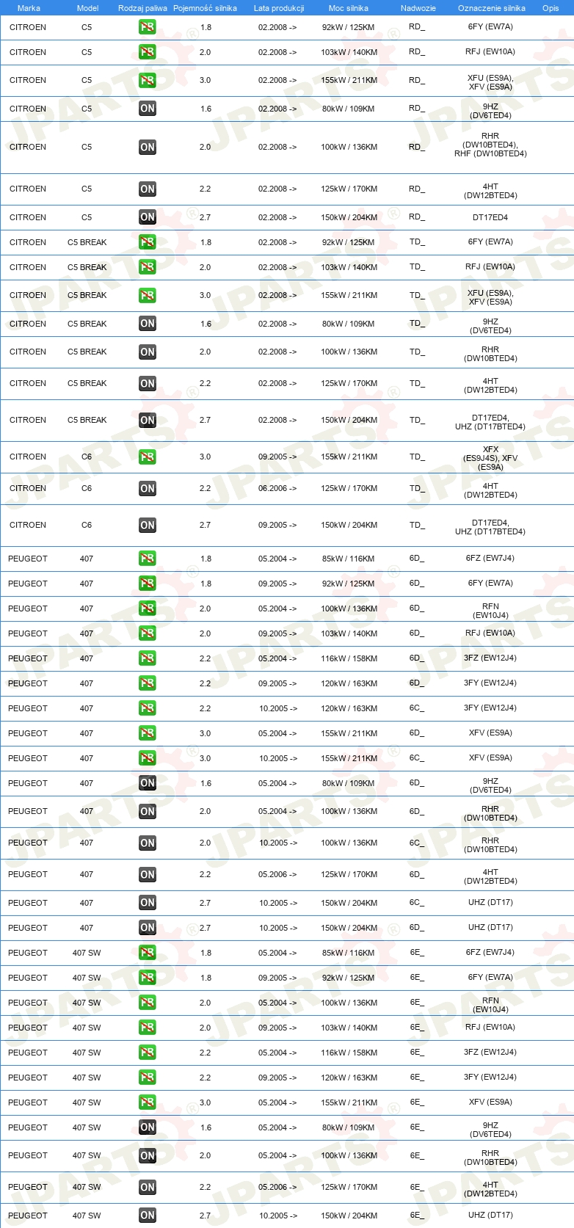Screen dimensions: 574x1228
Task: Click the 'Opis' column header
Action: pyautogui.click(x=551, y=8)
